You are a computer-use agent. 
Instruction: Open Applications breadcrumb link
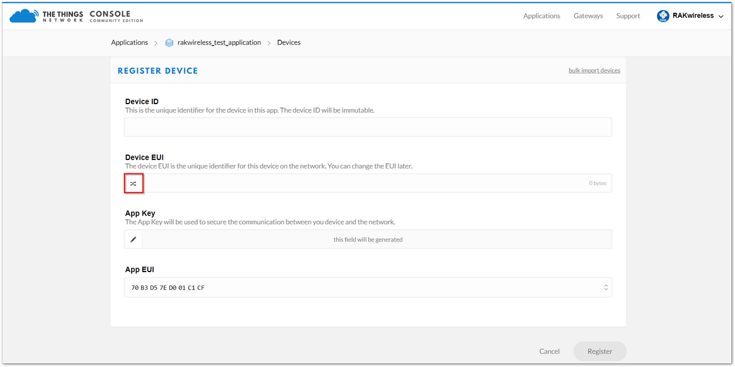(x=129, y=43)
